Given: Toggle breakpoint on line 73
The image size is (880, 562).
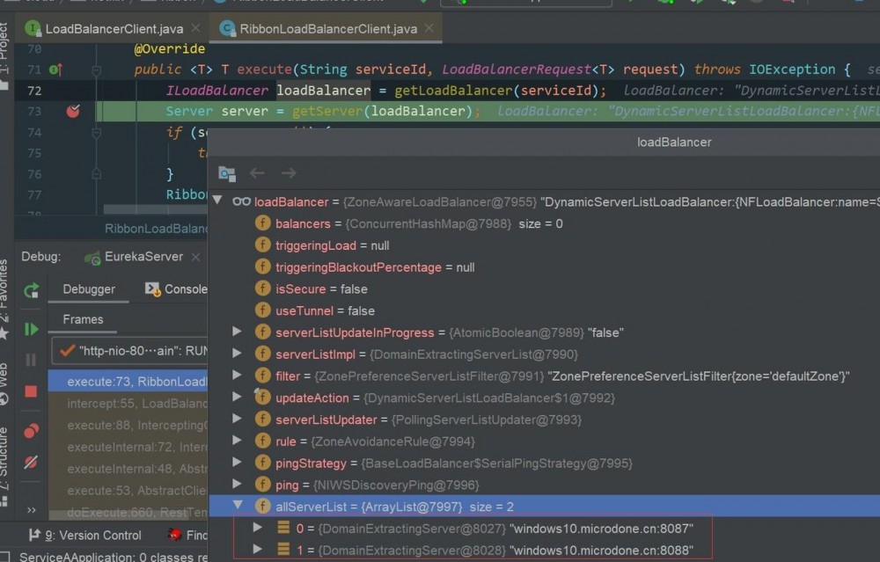Looking at the screenshot, I should (x=73, y=111).
